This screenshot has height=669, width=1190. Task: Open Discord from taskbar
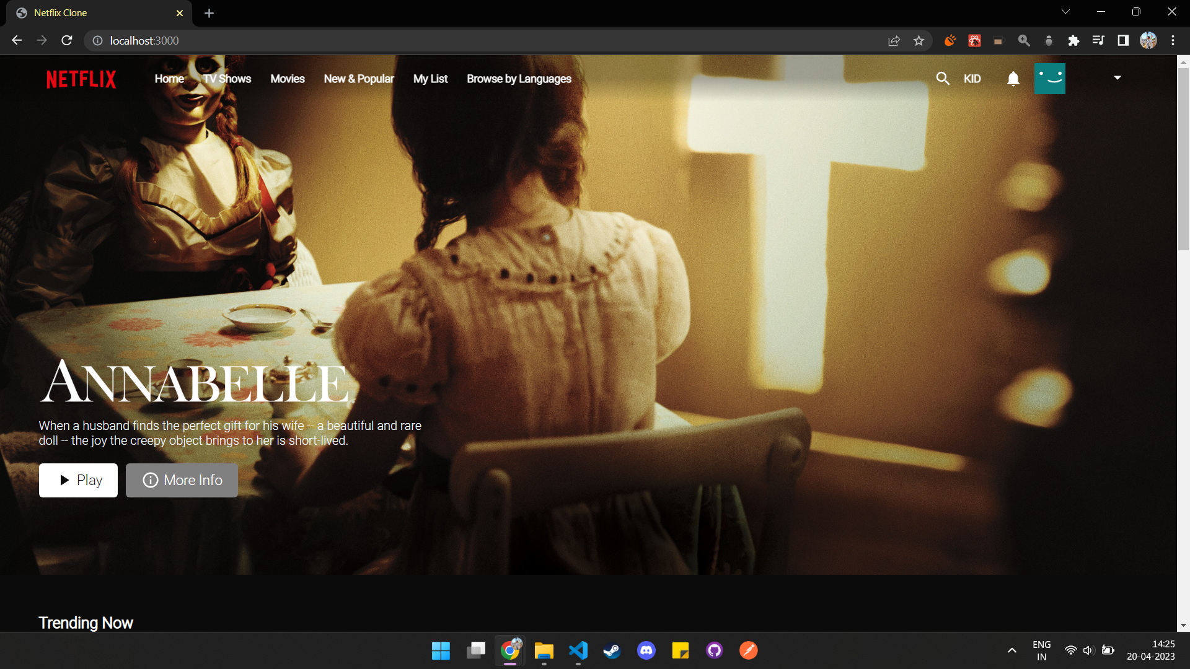pyautogui.click(x=646, y=650)
